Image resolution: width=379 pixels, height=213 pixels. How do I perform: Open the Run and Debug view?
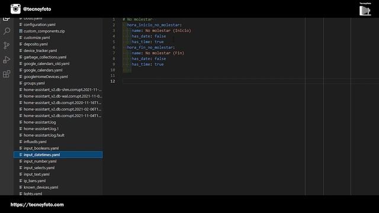(7, 60)
